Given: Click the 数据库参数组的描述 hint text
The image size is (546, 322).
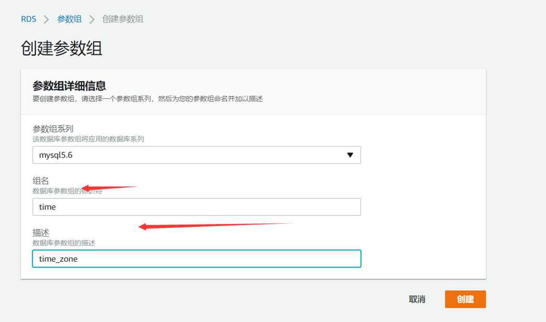Looking at the screenshot, I should pyautogui.click(x=64, y=243).
